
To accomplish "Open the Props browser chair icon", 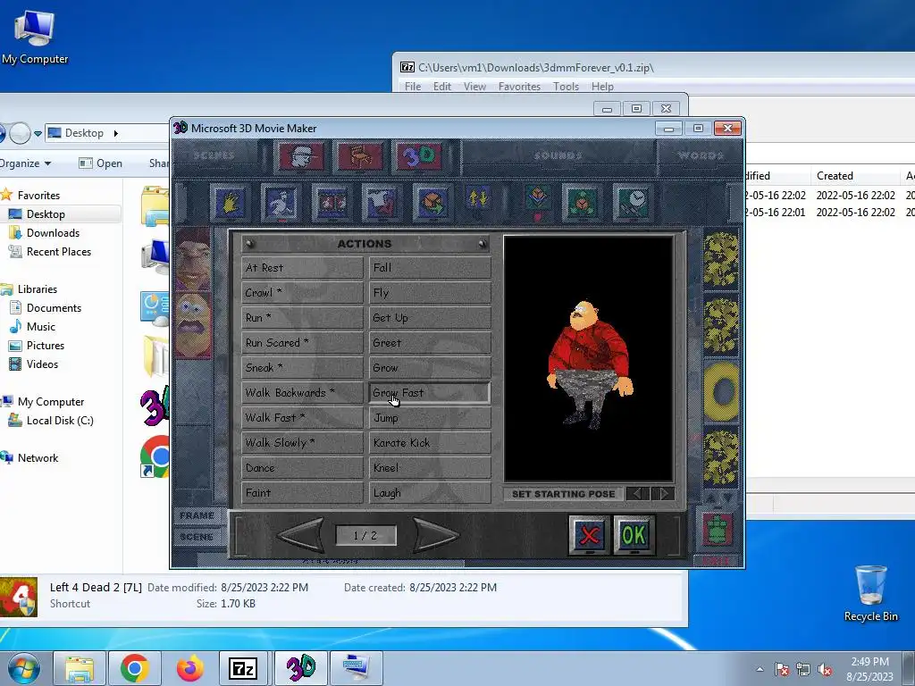I will coord(360,156).
